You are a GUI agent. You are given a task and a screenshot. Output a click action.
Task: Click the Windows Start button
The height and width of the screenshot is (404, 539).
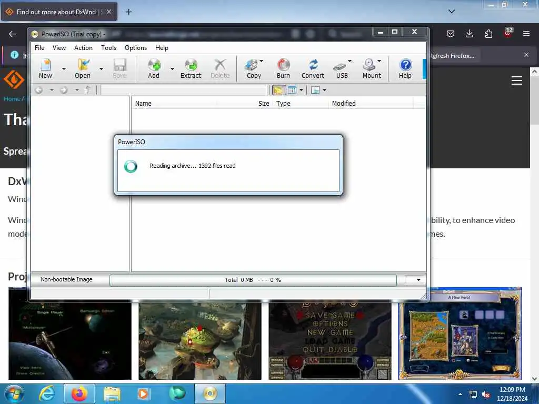point(14,394)
